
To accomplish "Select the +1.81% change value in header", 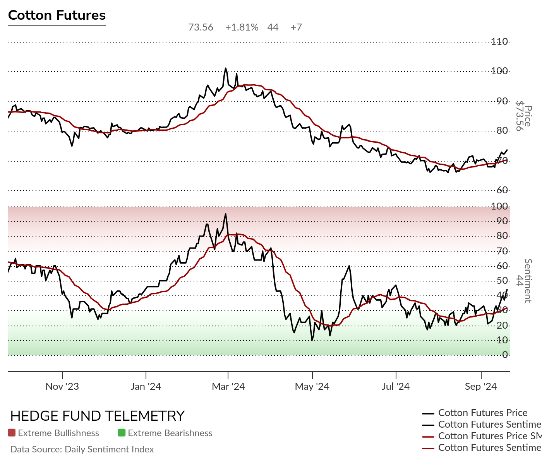I will pos(242,27).
